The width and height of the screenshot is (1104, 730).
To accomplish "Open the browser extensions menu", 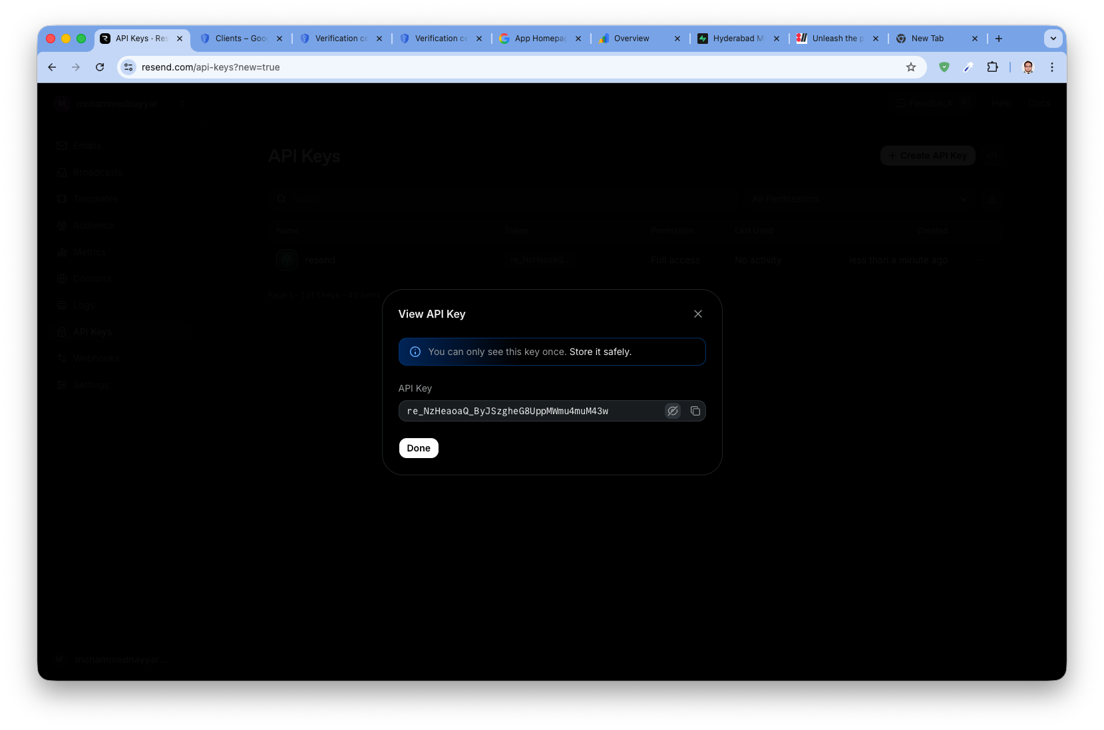I will click(992, 67).
